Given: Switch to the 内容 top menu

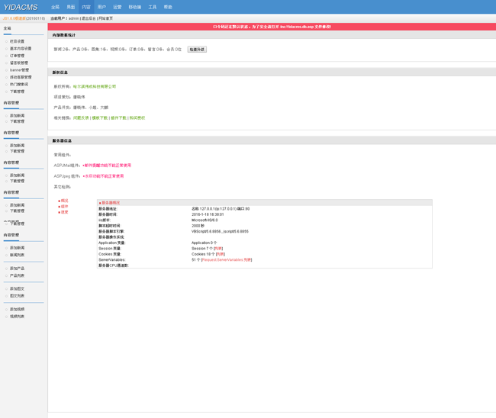Looking at the screenshot, I should pos(86,7).
